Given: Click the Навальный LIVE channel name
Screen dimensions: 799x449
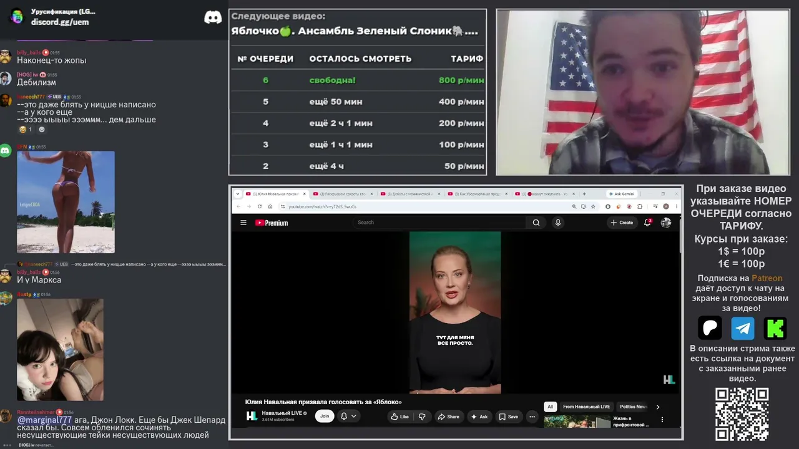Looking at the screenshot, I should click(282, 413).
